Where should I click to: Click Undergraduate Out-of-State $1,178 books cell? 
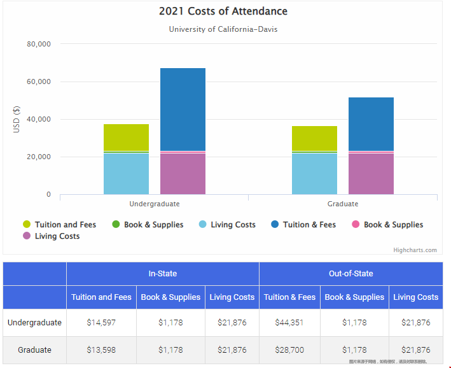[354, 323]
